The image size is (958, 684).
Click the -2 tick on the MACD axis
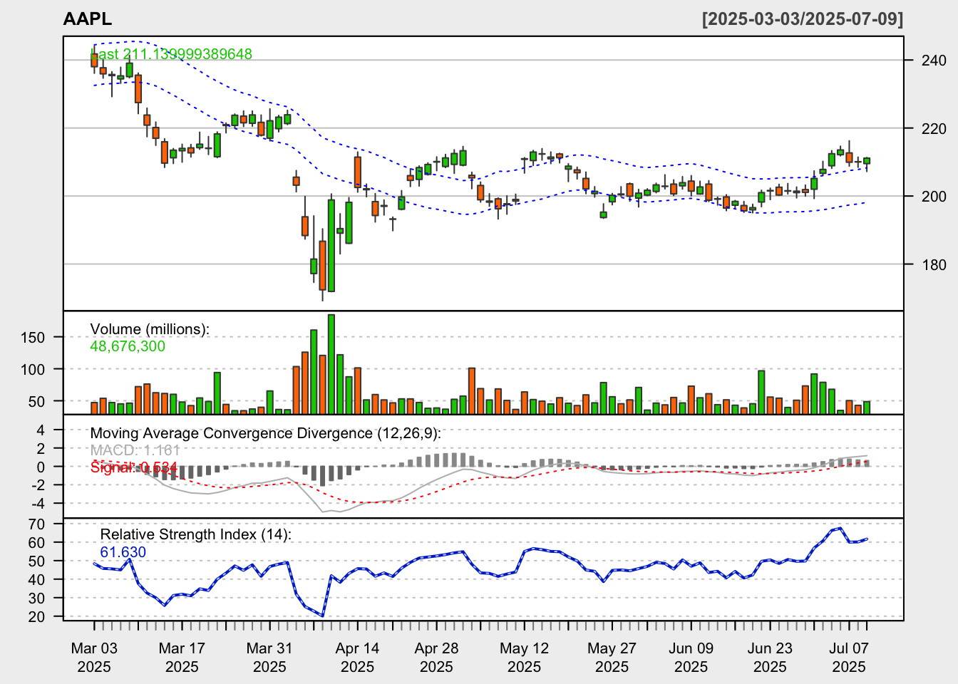coord(38,485)
